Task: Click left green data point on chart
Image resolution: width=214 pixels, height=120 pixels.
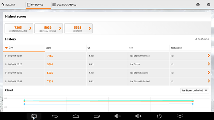Action: click(x=24, y=100)
